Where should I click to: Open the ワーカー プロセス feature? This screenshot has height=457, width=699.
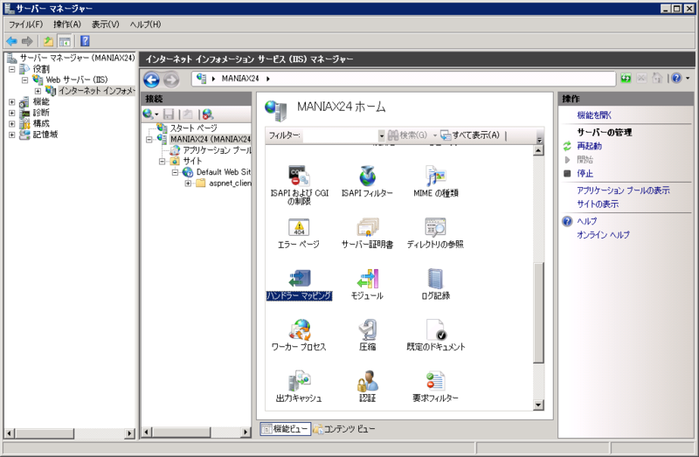tap(299, 336)
